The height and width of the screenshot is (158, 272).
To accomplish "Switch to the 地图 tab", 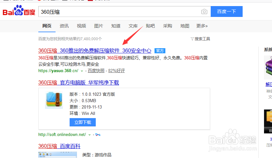I will tap(185, 26).
